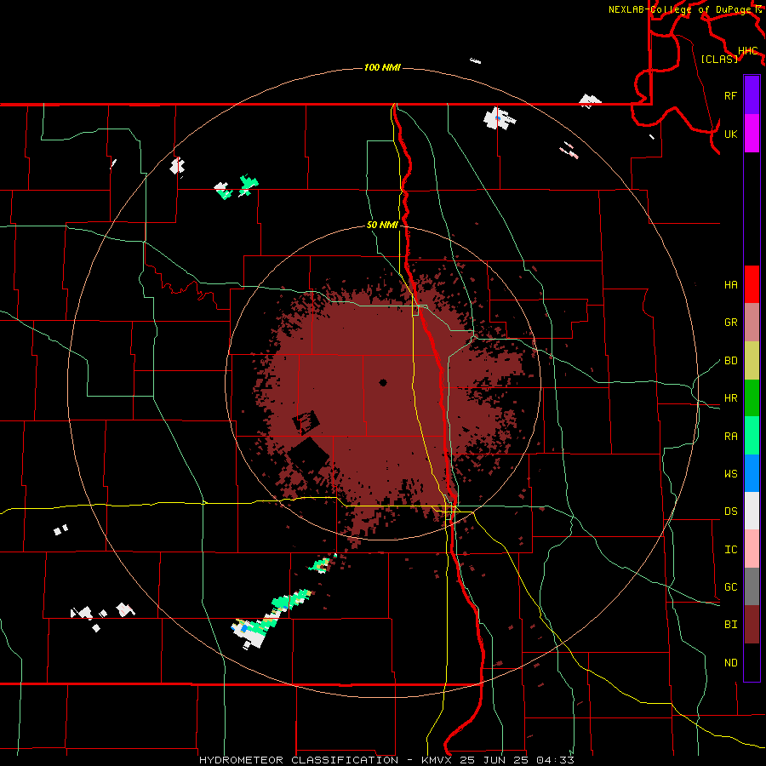The height and width of the screenshot is (766, 766).
Task: Click the DS white legend swatch
Action: tap(752, 511)
